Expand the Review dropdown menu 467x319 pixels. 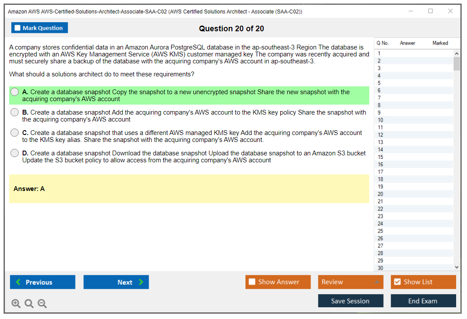tap(377, 282)
